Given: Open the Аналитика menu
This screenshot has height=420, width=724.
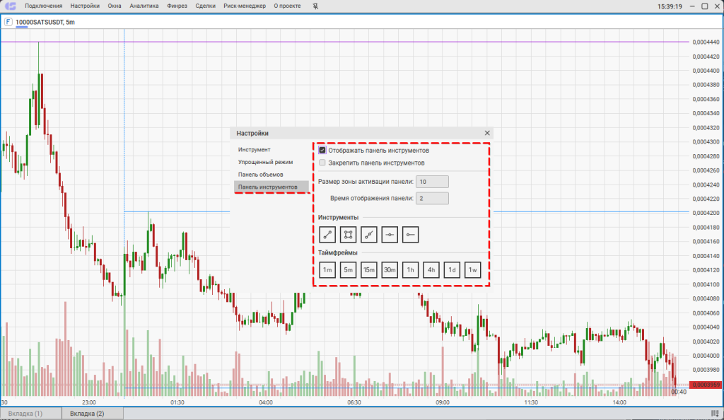Looking at the screenshot, I should 144,6.
